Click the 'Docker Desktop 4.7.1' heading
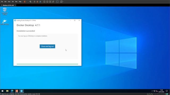 (28, 25)
